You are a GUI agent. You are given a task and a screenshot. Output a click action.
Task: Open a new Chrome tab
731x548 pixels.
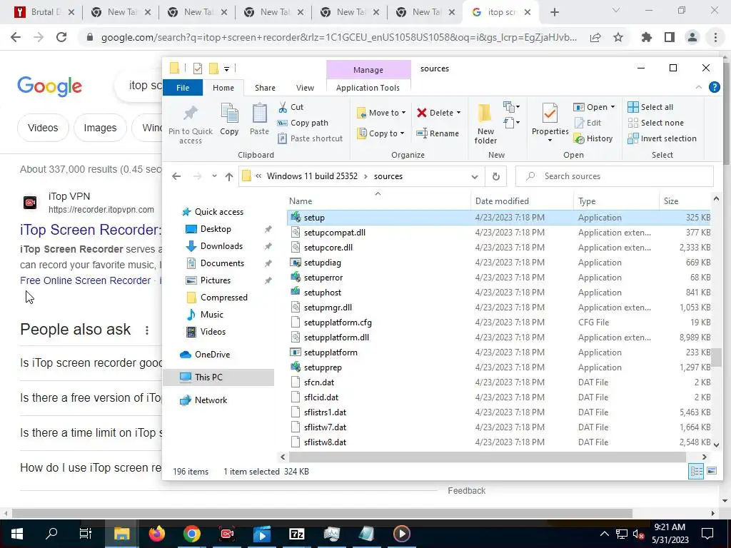[554, 12]
